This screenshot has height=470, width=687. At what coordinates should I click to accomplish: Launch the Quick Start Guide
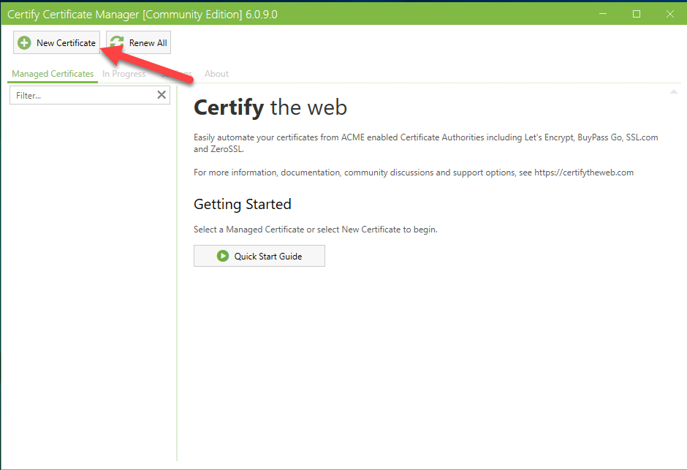pos(259,256)
